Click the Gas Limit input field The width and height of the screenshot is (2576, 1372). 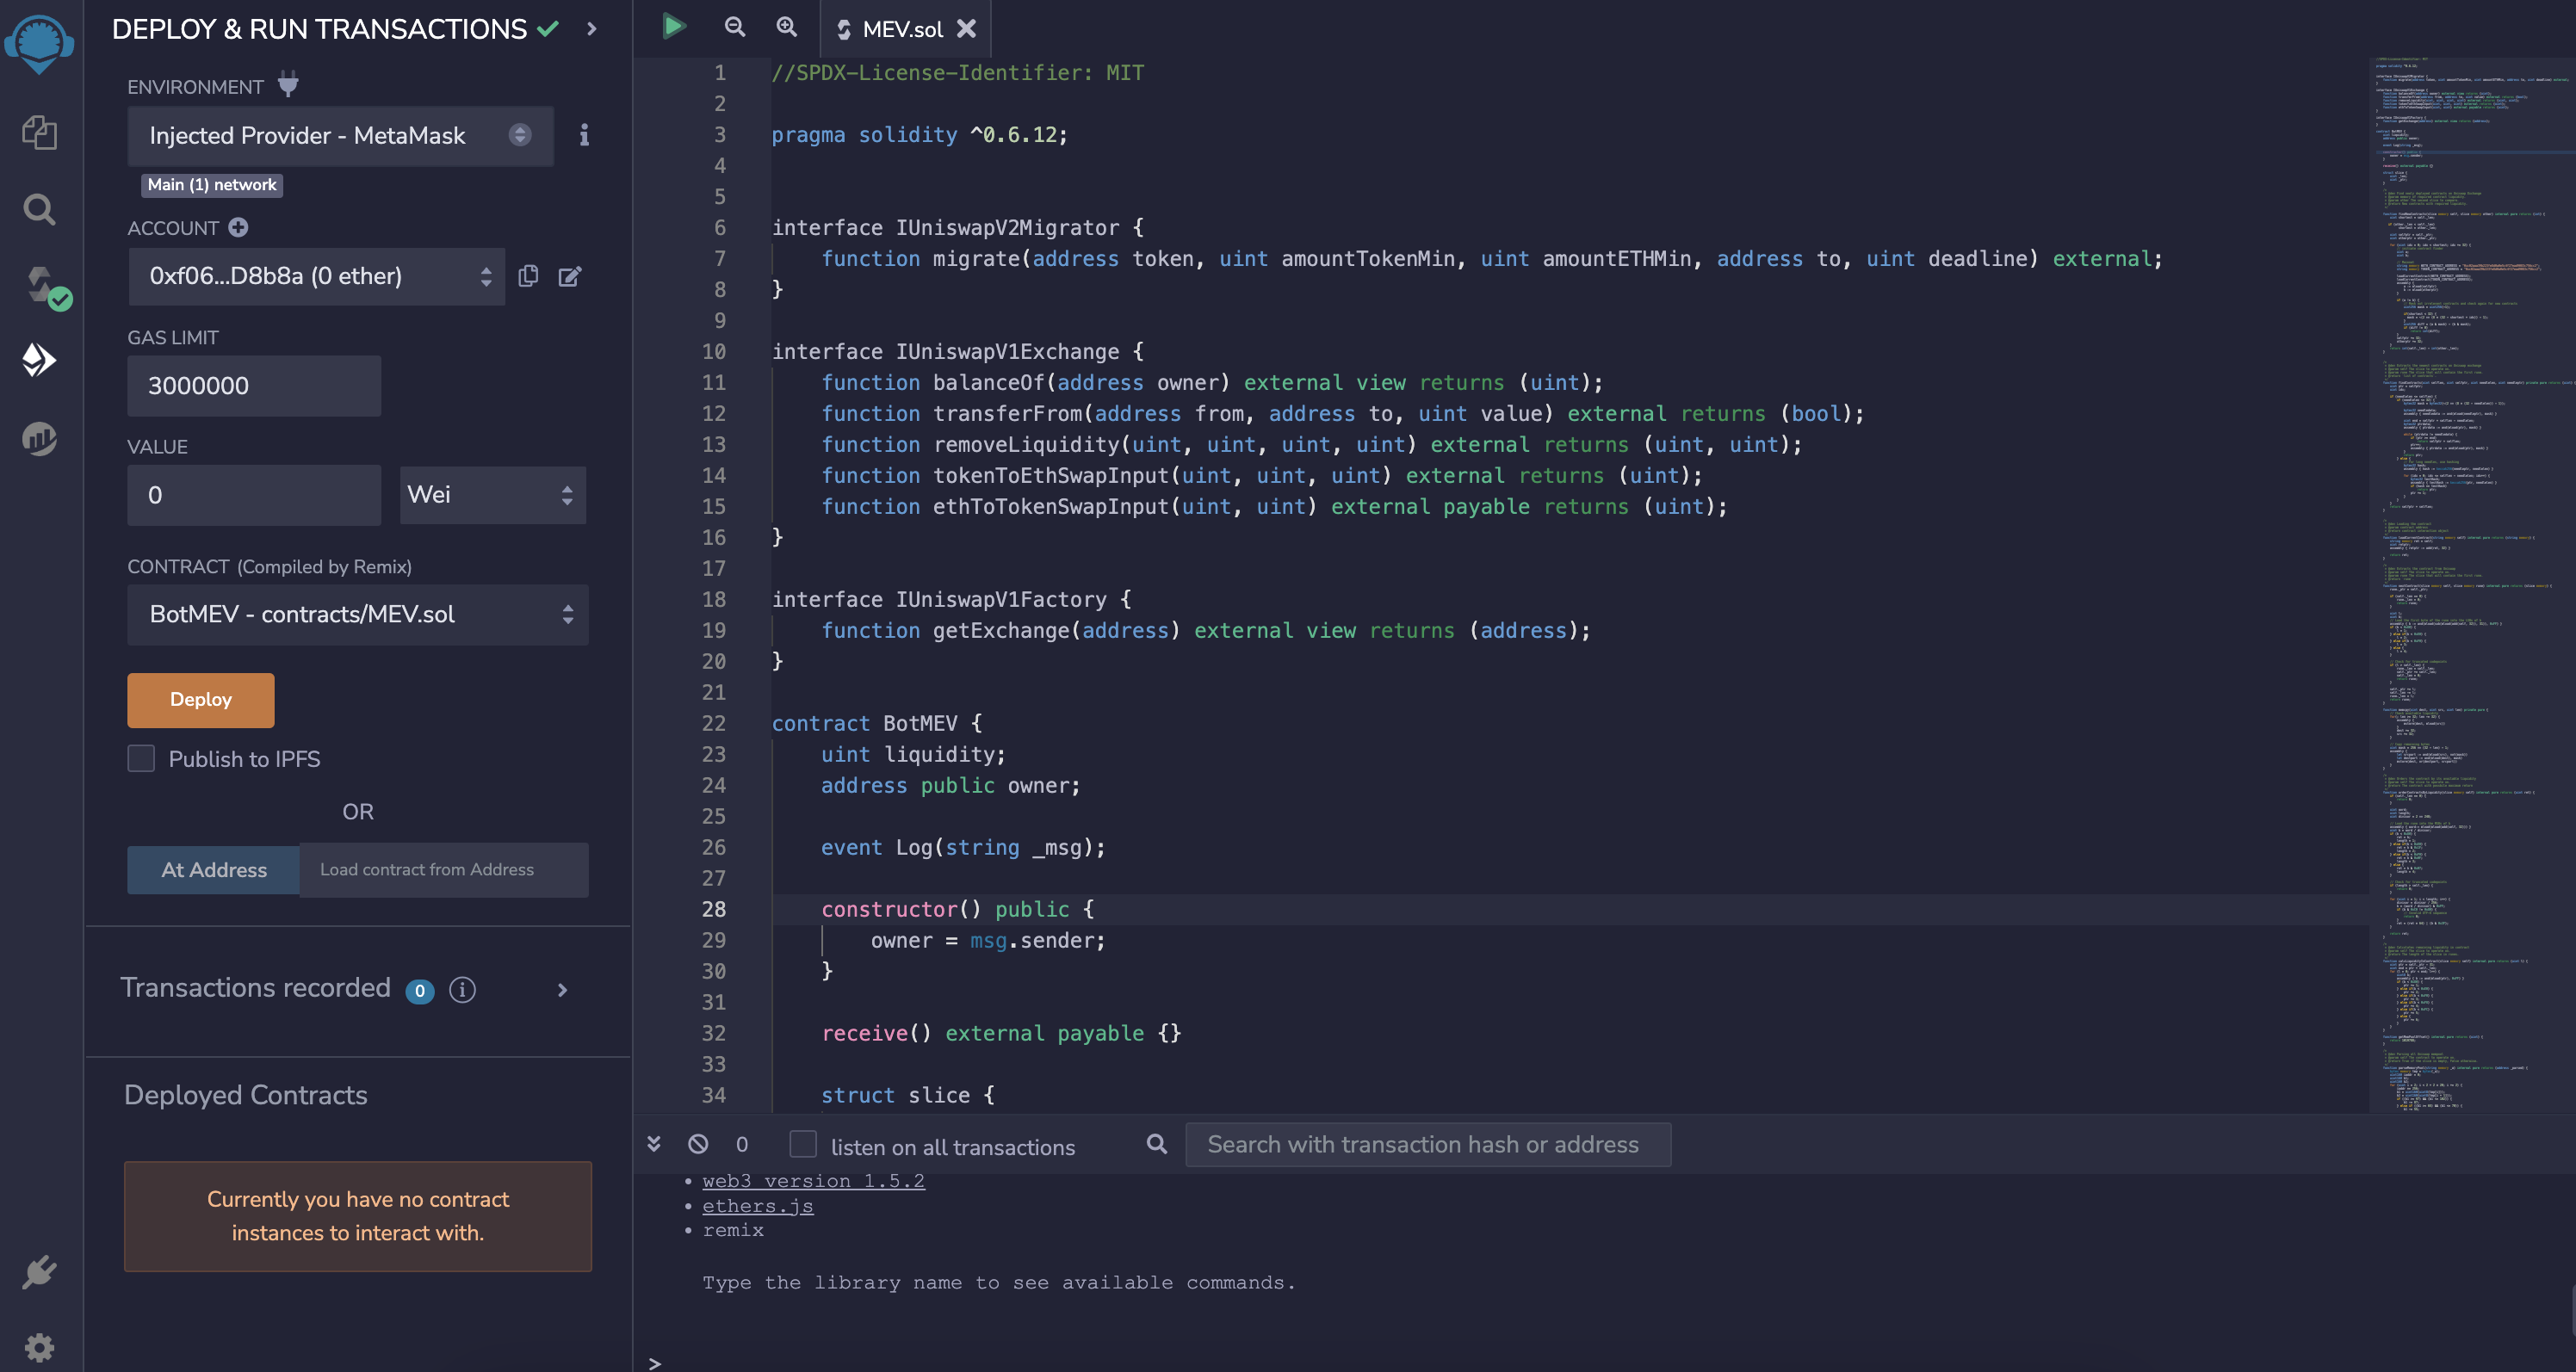coord(254,386)
